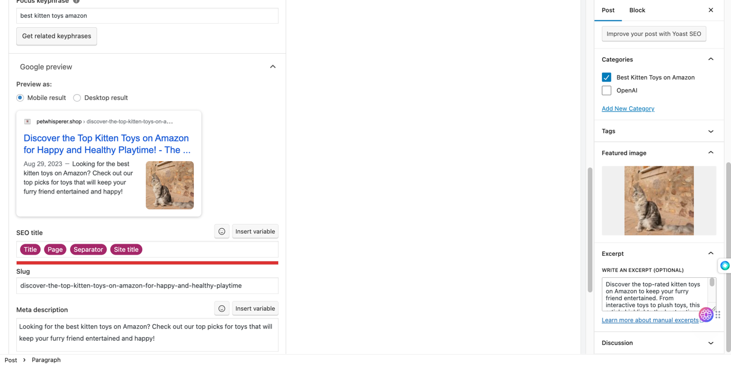Click the blue floating assistant icon
Screen dimensions: 731x365
tap(725, 266)
